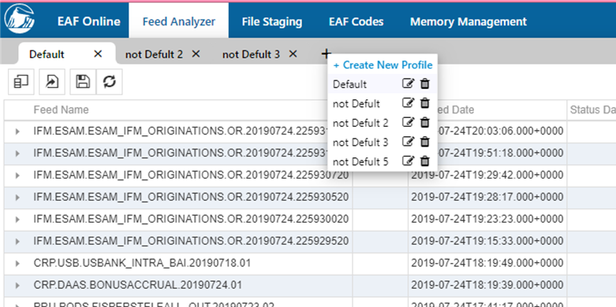616x307 pixels.
Task: Open the EAF Online tab
Action: click(x=89, y=21)
